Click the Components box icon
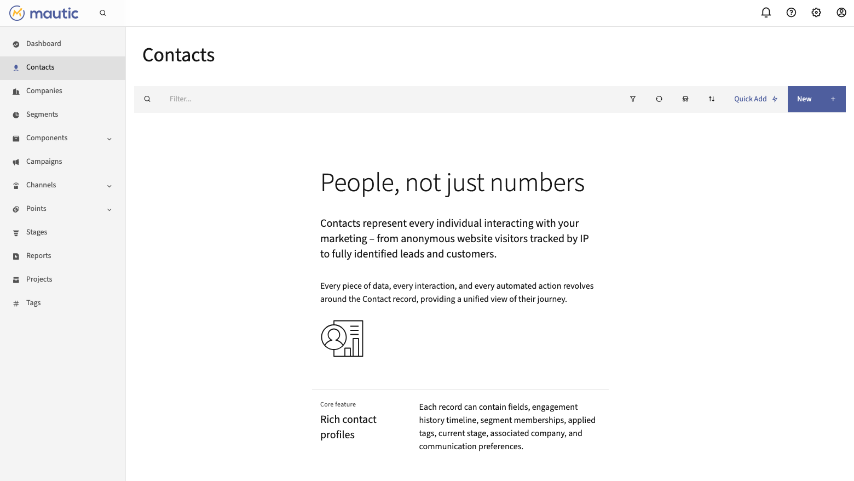 point(16,139)
